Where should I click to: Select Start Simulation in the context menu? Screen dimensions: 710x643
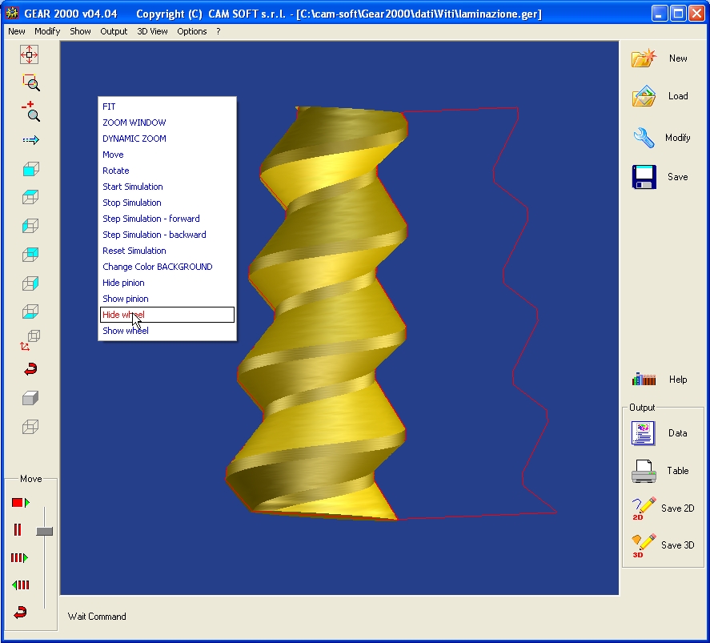(167, 187)
